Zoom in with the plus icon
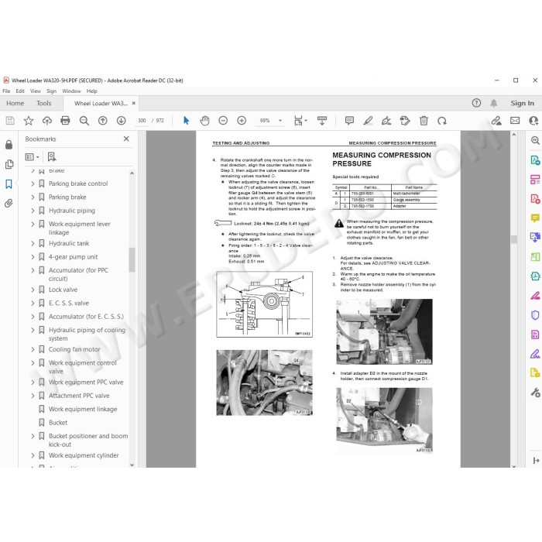 pos(242,121)
